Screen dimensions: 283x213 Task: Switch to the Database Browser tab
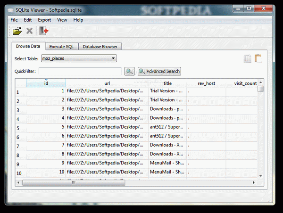click(100, 47)
